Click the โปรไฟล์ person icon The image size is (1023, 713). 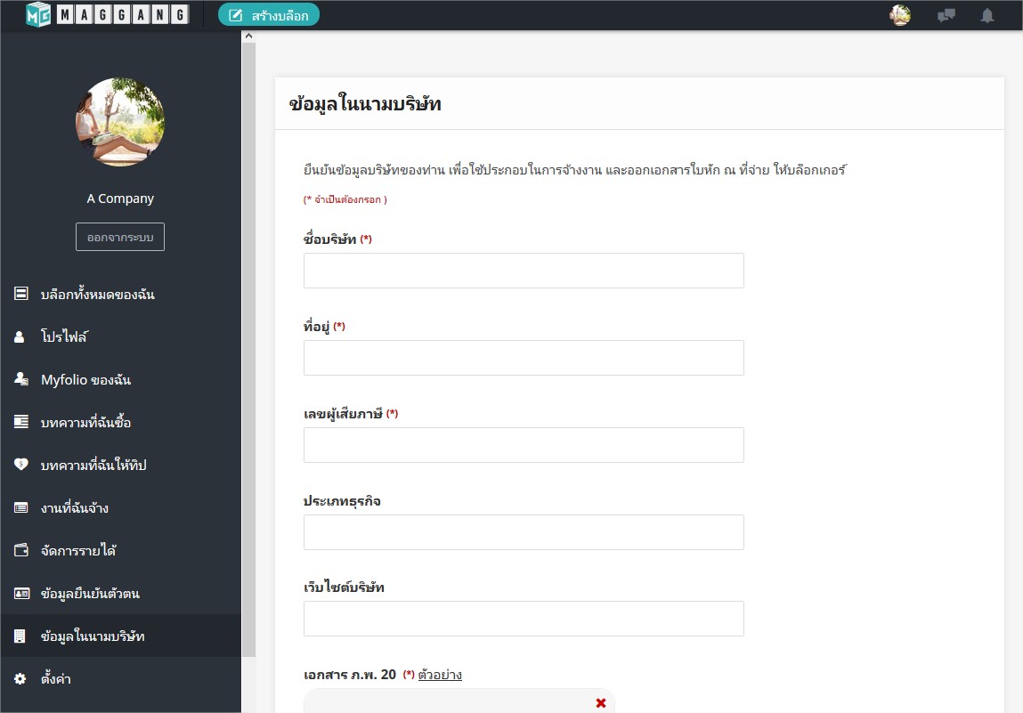20,336
